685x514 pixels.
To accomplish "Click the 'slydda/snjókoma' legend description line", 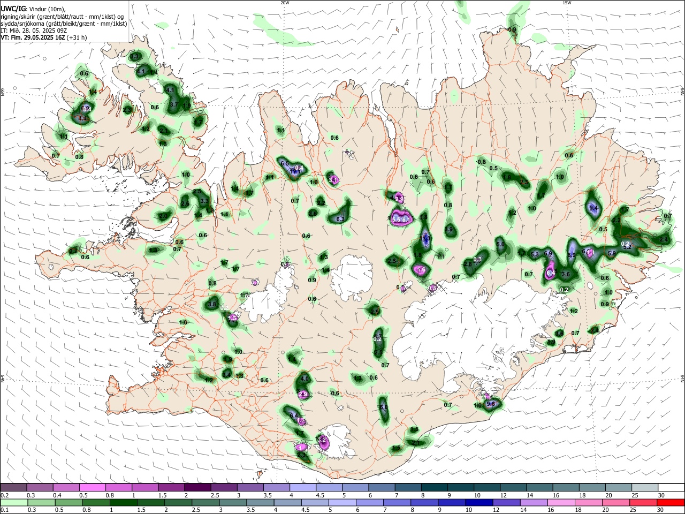I will [63, 24].
